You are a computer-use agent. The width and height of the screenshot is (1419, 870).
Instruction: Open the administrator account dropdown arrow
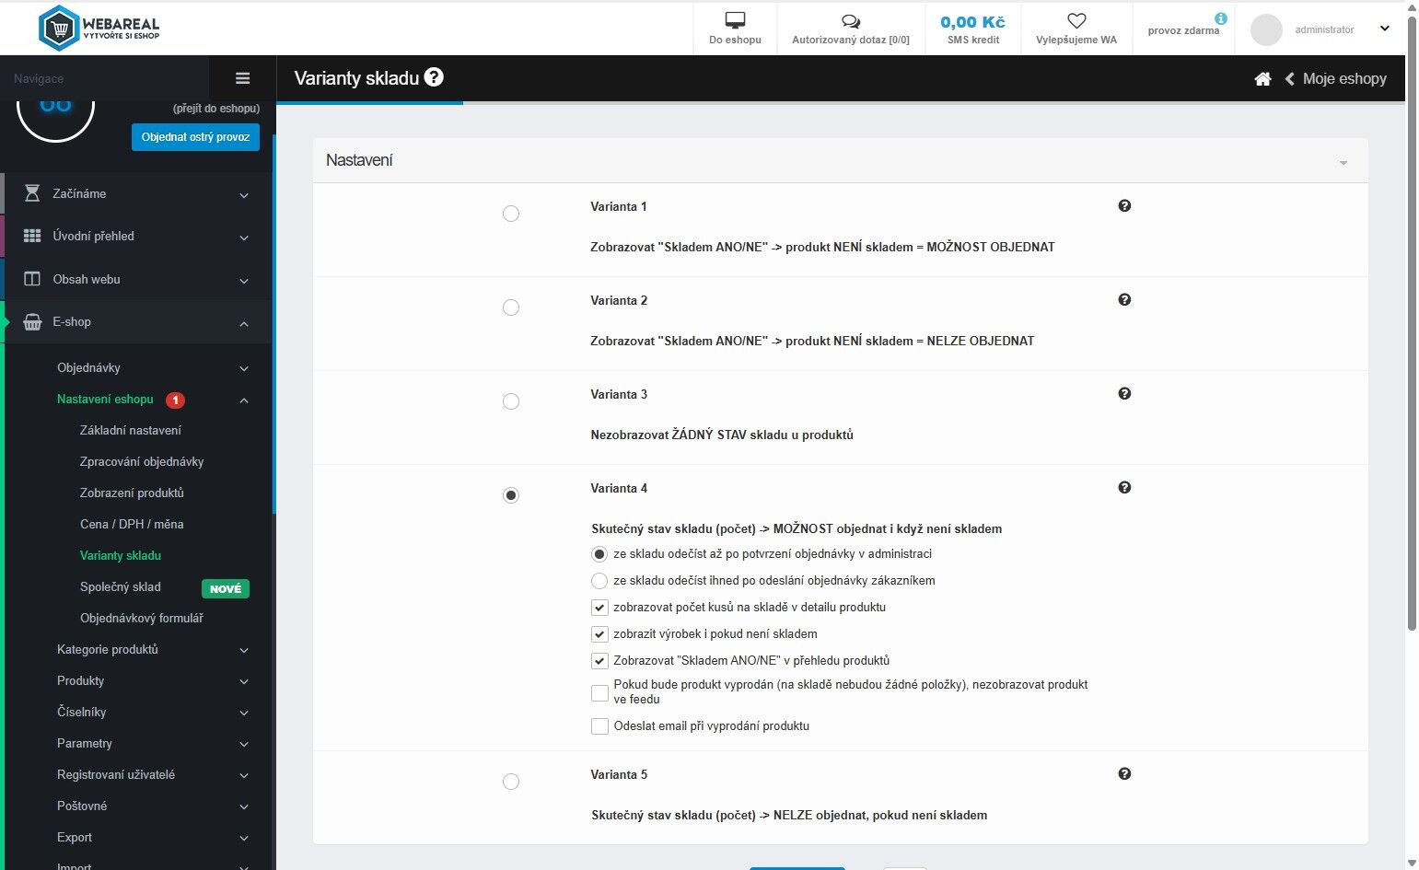[x=1384, y=29]
